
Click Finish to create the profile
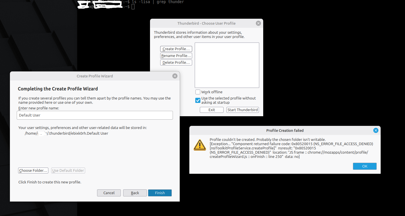pyautogui.click(x=160, y=193)
